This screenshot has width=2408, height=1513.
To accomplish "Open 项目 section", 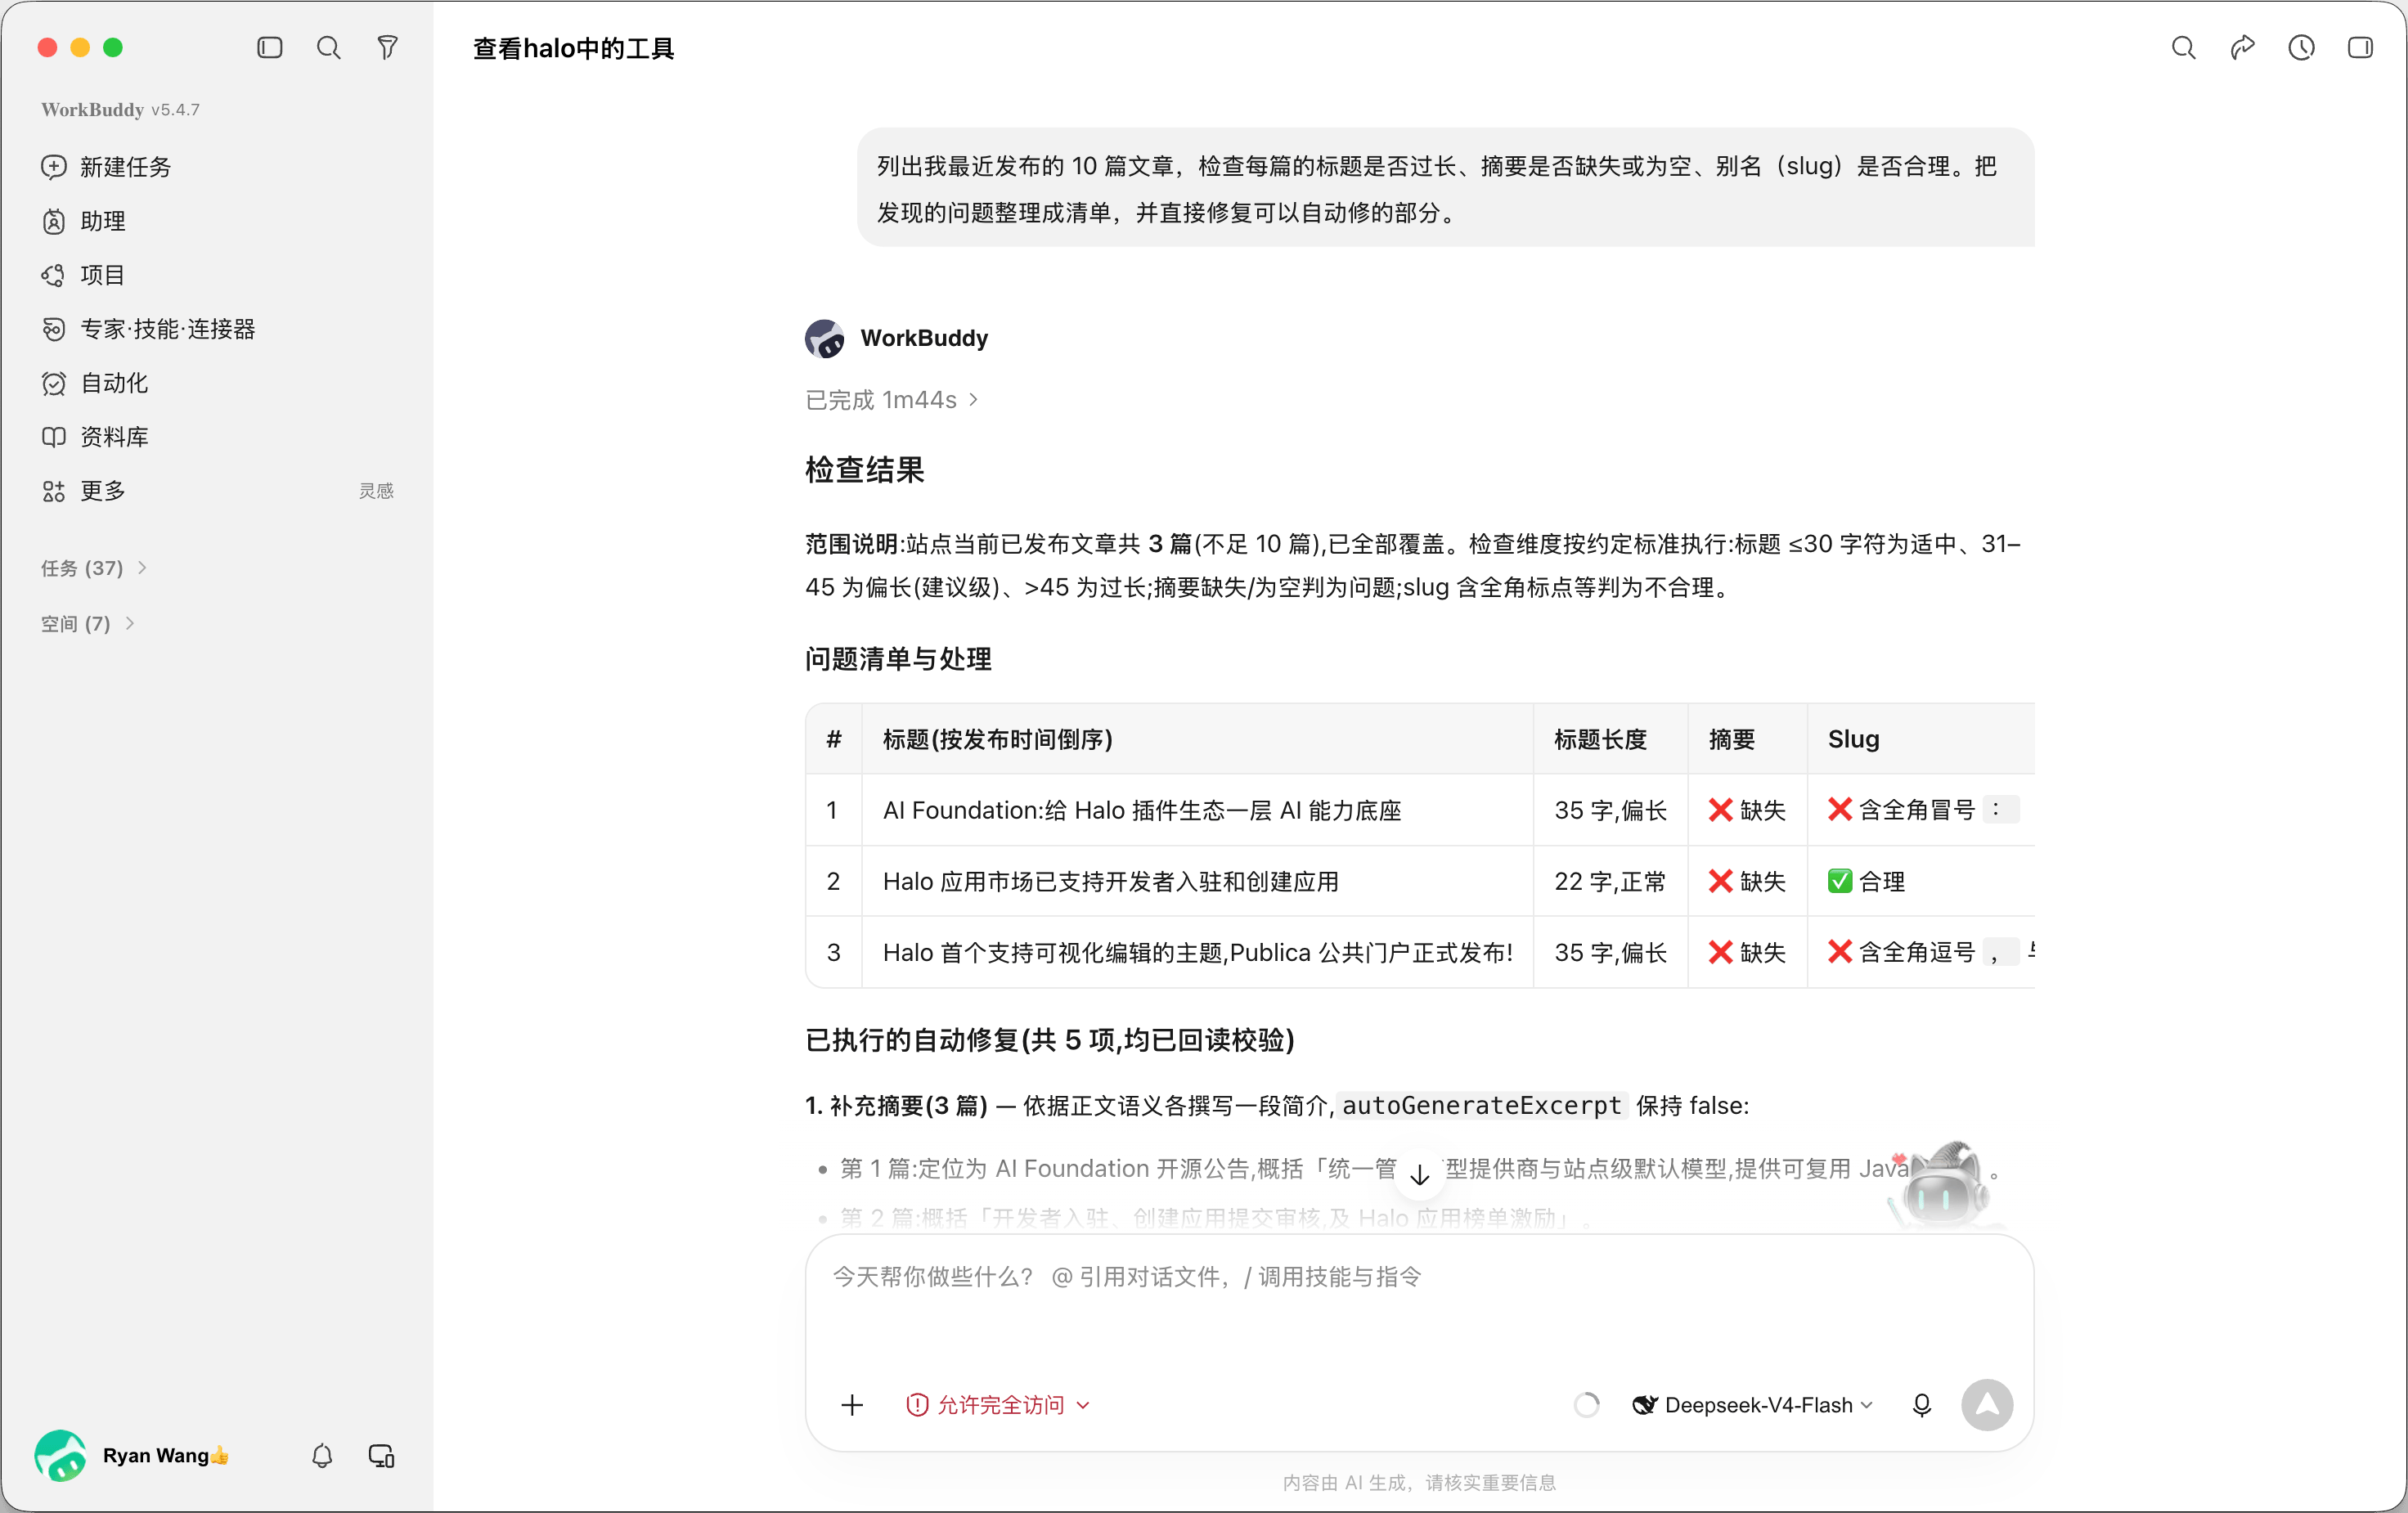I will tap(84, 275).
